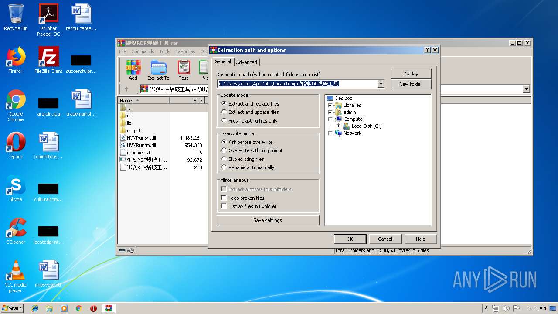This screenshot has height=314, width=558.
Task: Collapse the Computer tree node
Action: click(x=330, y=119)
